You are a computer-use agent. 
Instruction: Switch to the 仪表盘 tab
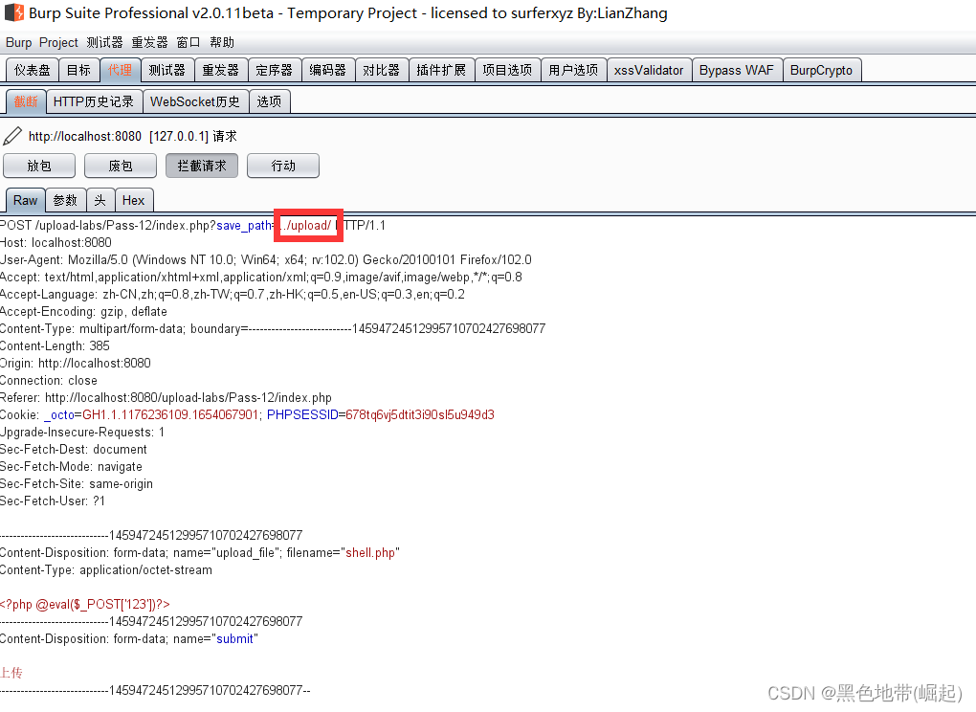tap(33, 70)
